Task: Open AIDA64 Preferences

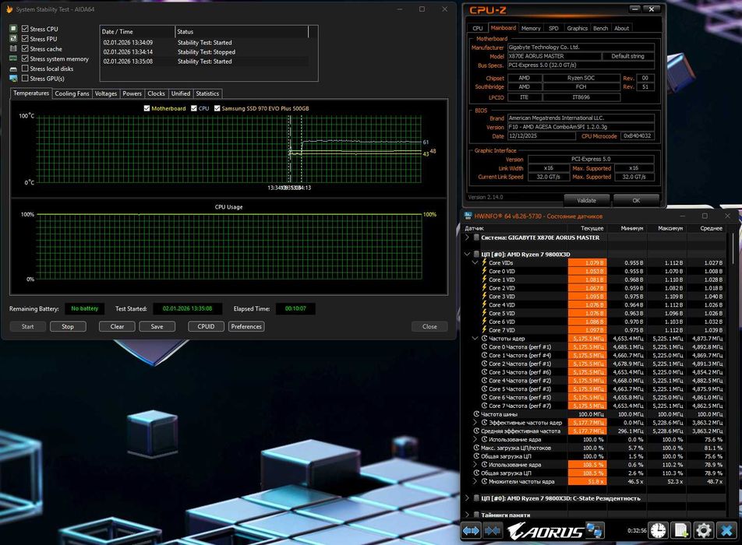Action: (x=246, y=327)
